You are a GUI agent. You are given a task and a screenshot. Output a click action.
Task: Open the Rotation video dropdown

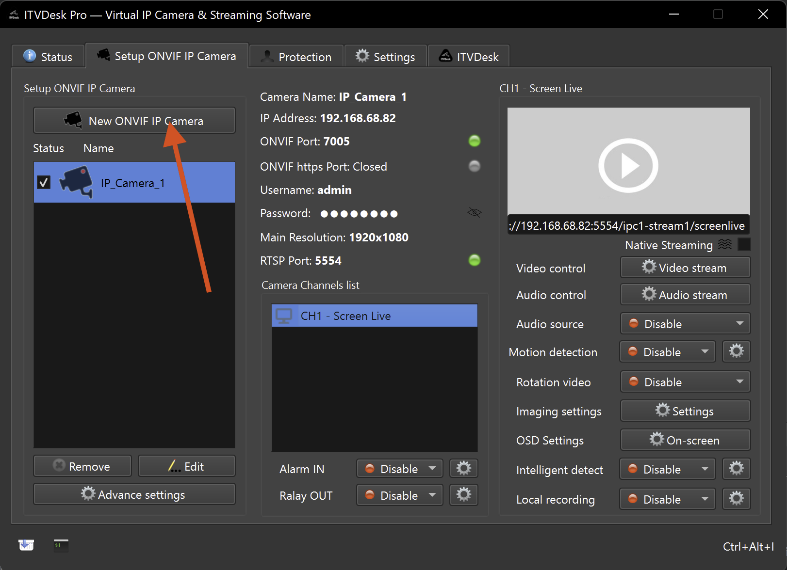point(685,382)
